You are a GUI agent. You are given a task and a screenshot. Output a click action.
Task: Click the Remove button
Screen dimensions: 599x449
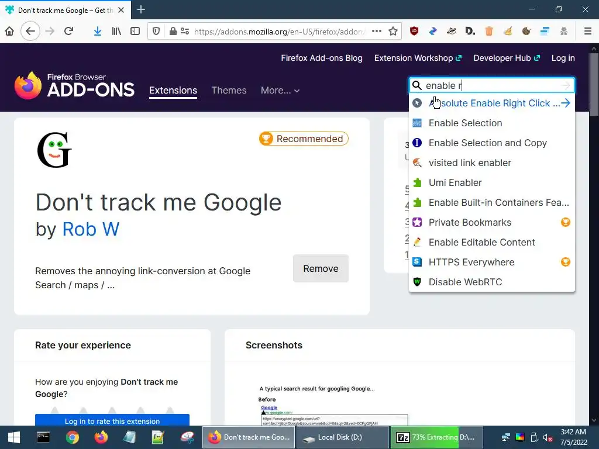321,268
